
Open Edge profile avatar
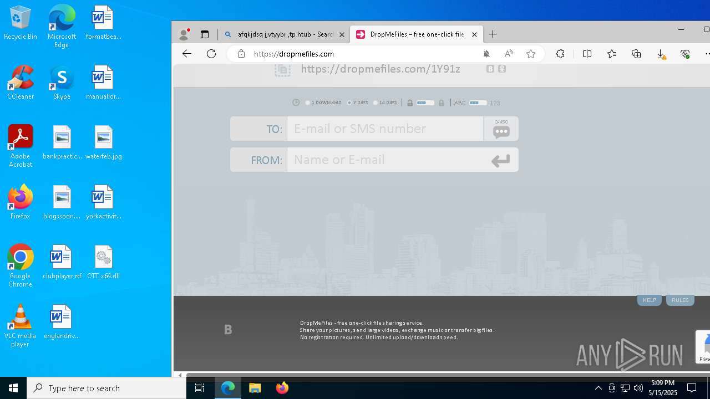184,34
